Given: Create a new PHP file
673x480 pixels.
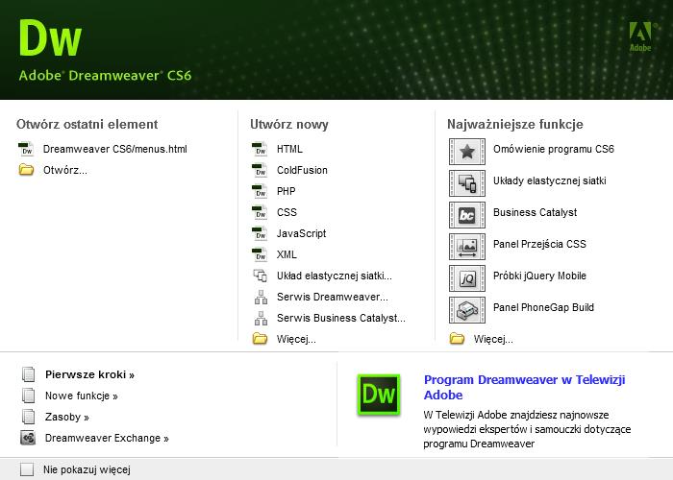Looking at the screenshot, I should coord(287,191).
